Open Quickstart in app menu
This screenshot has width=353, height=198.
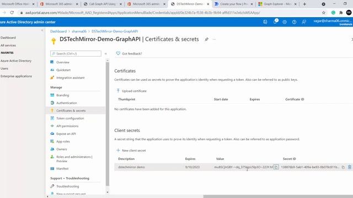[63, 70]
